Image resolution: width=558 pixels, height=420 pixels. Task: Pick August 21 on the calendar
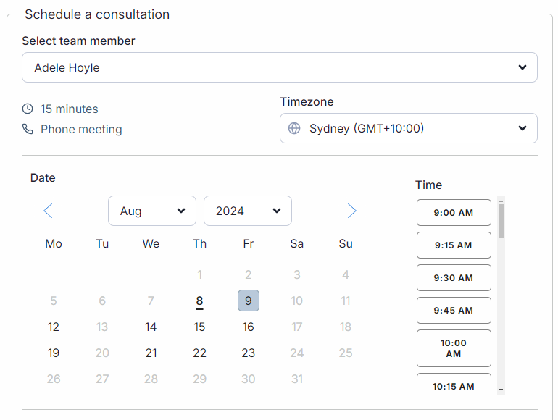pos(151,353)
